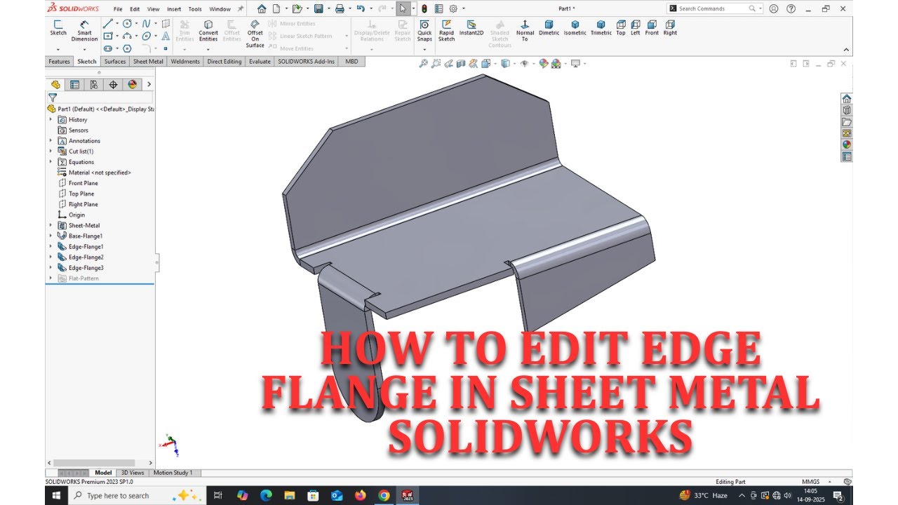Screen dimensions: 898x505
Task: Show the Front view
Action: pos(652,28)
